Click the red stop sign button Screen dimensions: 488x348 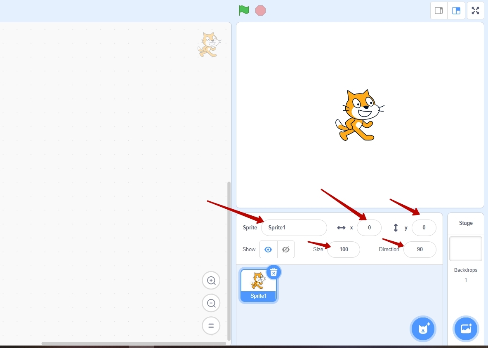[x=260, y=11]
